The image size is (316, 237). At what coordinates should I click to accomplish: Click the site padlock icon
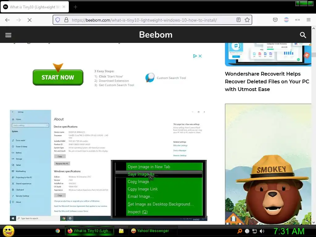(x=66, y=20)
